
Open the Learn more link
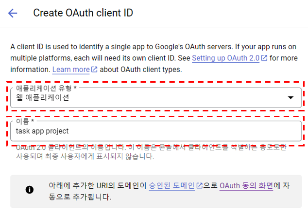click(x=71, y=70)
